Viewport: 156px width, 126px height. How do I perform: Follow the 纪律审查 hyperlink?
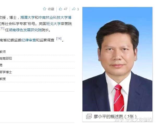tap(29, 40)
